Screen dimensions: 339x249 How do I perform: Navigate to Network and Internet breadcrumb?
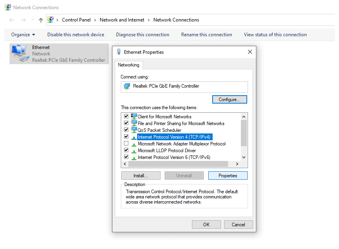click(122, 20)
